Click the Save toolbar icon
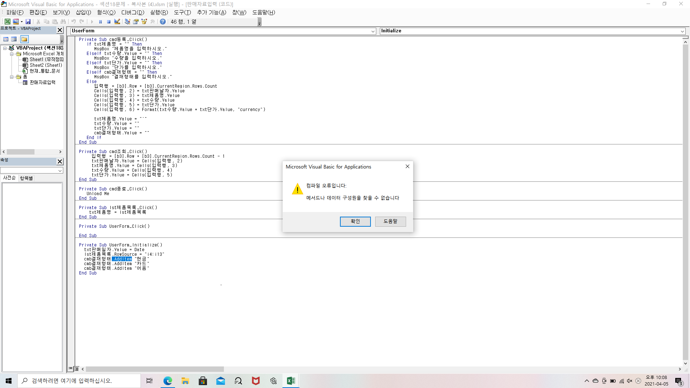 28,22
